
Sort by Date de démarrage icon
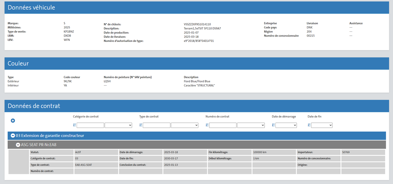point(273,125)
